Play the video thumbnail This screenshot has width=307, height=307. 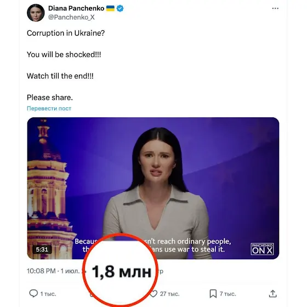click(x=153, y=188)
